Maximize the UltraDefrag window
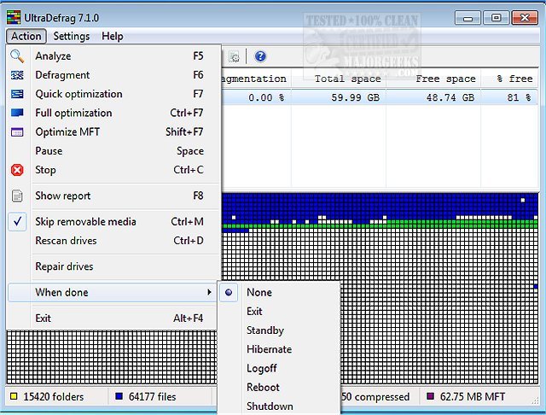Screen dimensions: 546x415 click(496, 18)
